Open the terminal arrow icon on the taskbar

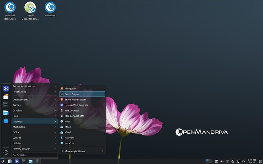point(38,161)
